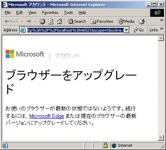
Task: Open the Favorites menu
Action: click(x=50, y=13)
